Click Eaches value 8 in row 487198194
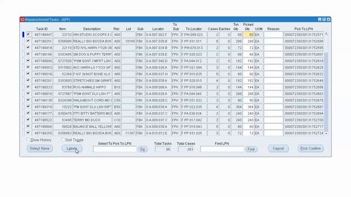 click(x=225, y=55)
